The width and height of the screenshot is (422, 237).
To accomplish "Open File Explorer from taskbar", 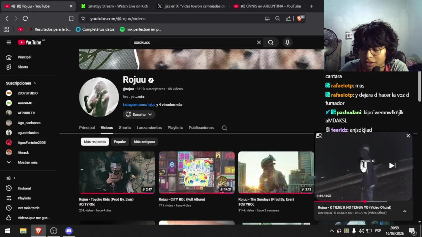I will pos(23,231).
